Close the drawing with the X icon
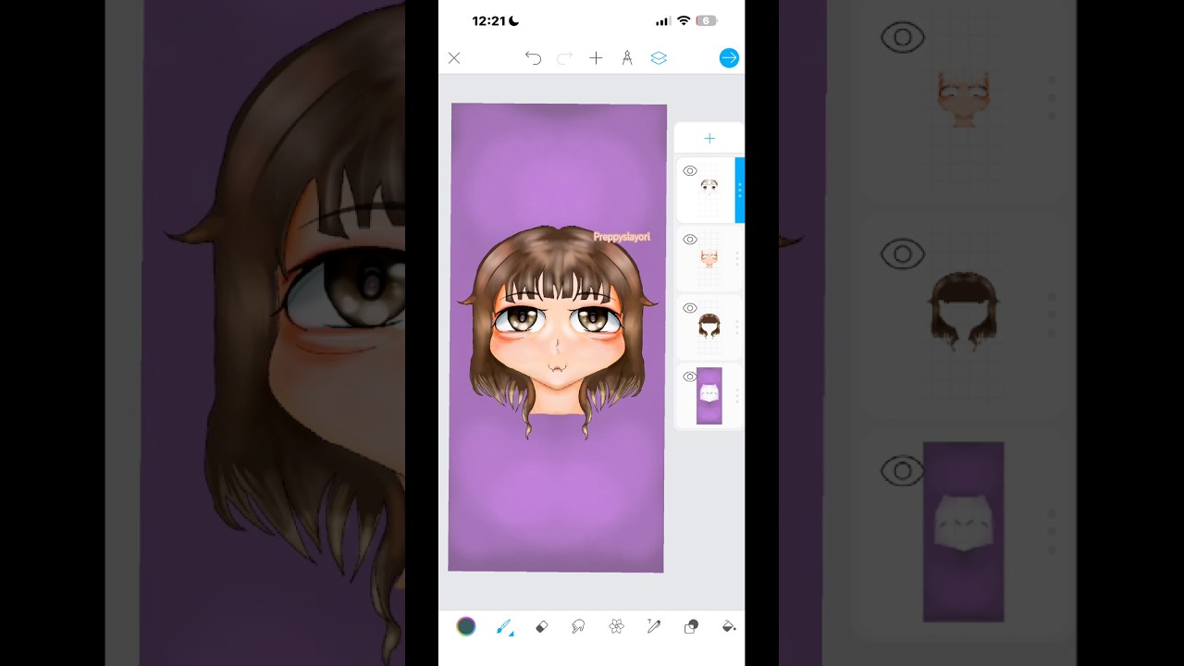Screen dimensions: 1184x666 tap(454, 58)
